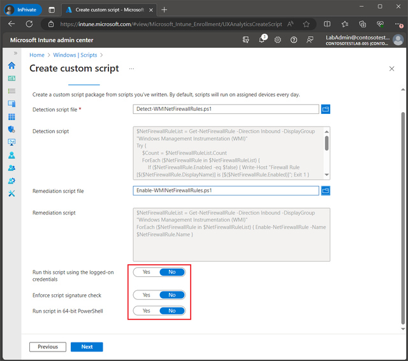Open the Apps grid icon in sidebar
The width and height of the screenshot is (408, 361).
tap(11, 117)
